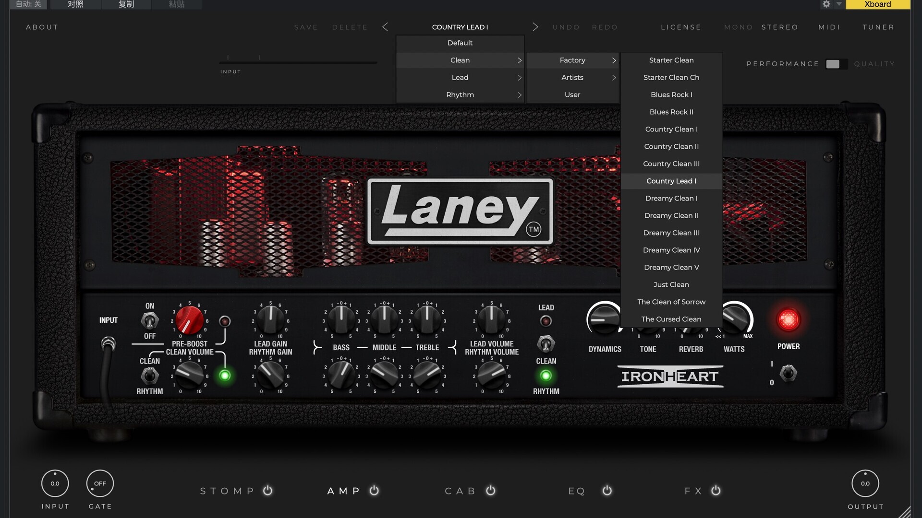Toggle the STOMP section power icon
The image size is (922, 518).
(x=268, y=490)
